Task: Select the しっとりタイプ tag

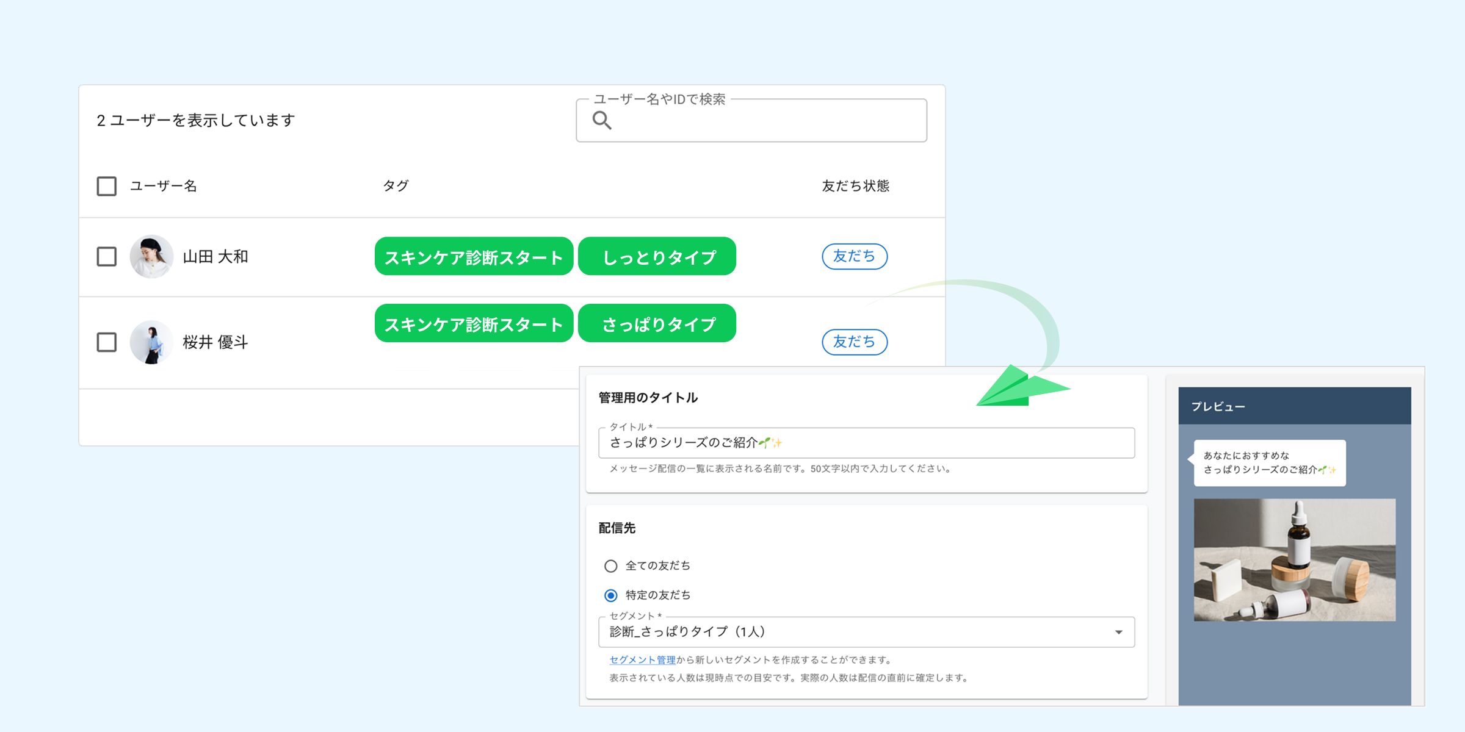Action: pos(657,257)
